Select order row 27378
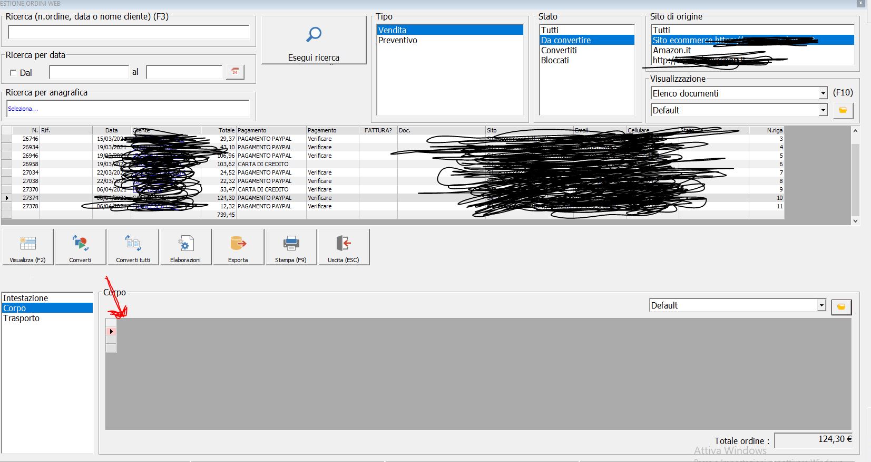Viewport: 871px width, 462px height. 393,206
